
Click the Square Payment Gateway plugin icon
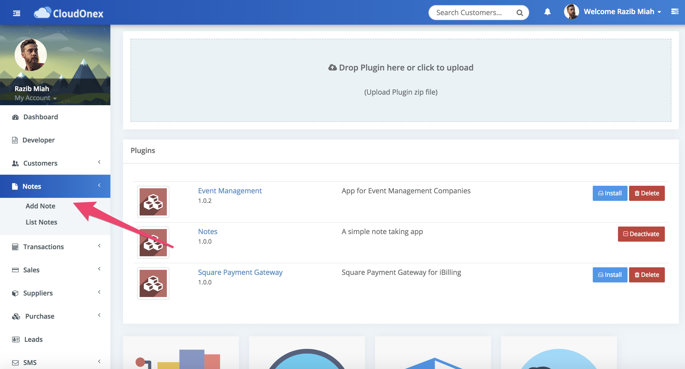pyautogui.click(x=153, y=283)
